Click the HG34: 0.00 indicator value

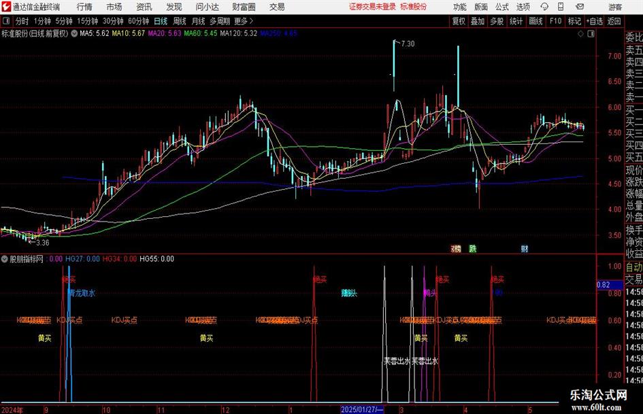click(x=119, y=259)
